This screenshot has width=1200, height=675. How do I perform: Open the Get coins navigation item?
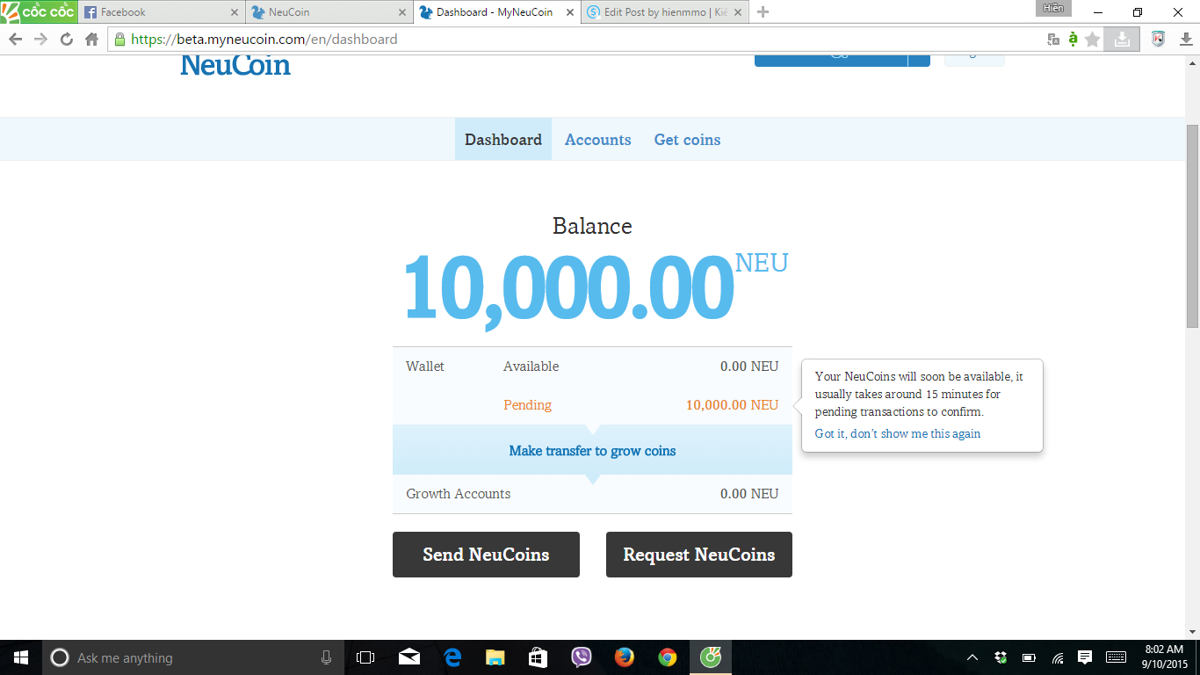click(x=687, y=140)
